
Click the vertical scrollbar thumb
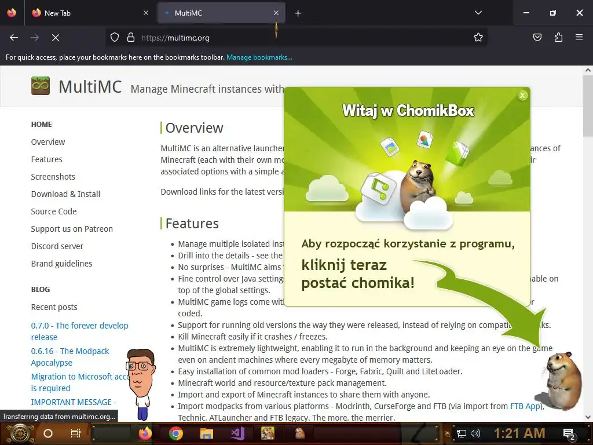588,105
